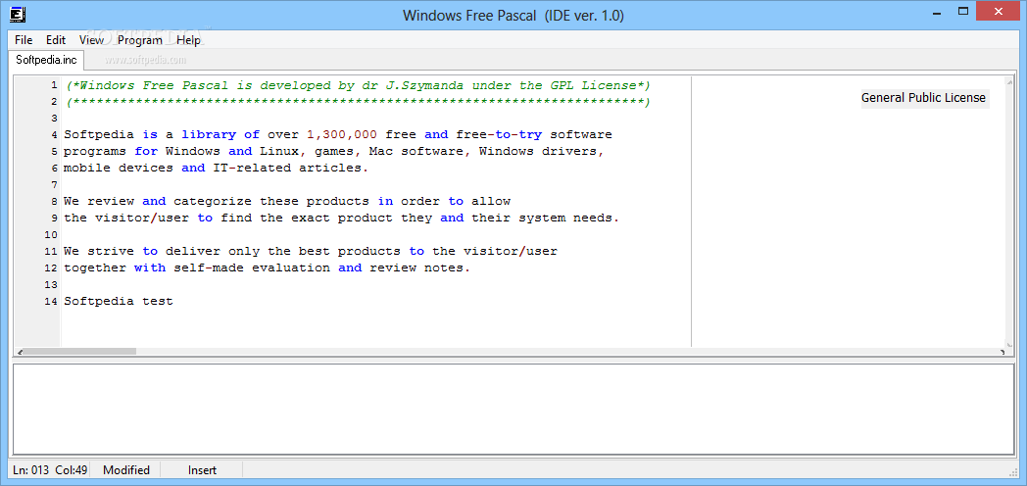Open the Edit menu
The image size is (1027, 486).
tap(56, 40)
